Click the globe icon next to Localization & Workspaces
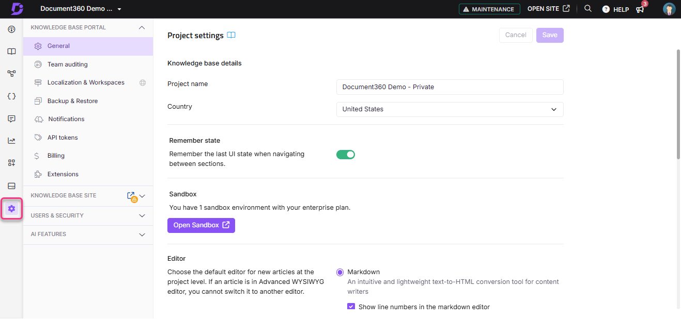The image size is (681, 319). click(143, 82)
